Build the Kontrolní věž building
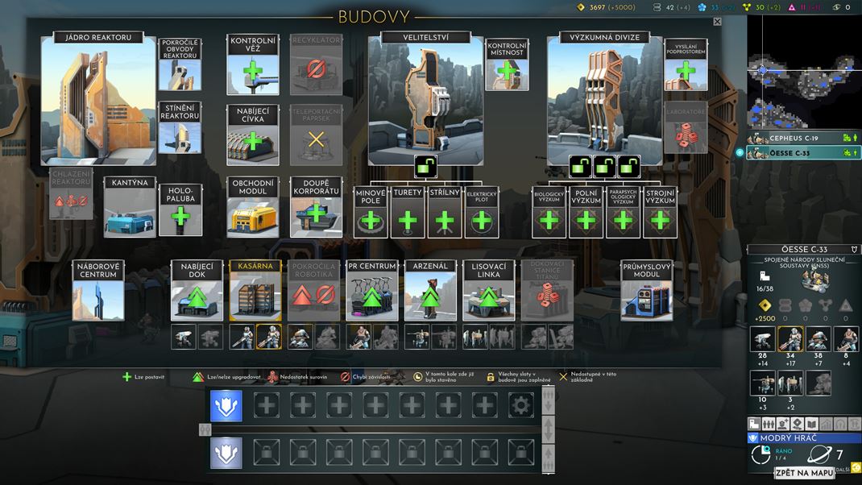This screenshot has height=485, width=862. [x=253, y=73]
